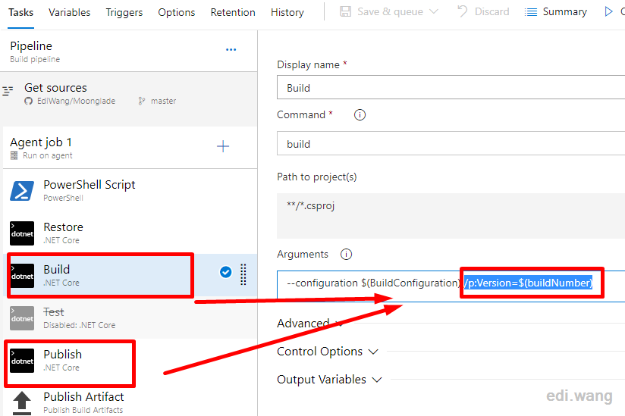This screenshot has width=625, height=416.
Task: Toggle the Build task blue checkmark
Action: (x=225, y=272)
